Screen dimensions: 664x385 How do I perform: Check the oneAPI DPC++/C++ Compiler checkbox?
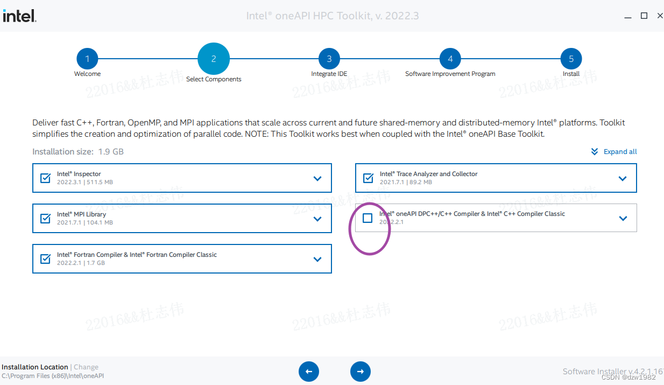[x=368, y=218]
